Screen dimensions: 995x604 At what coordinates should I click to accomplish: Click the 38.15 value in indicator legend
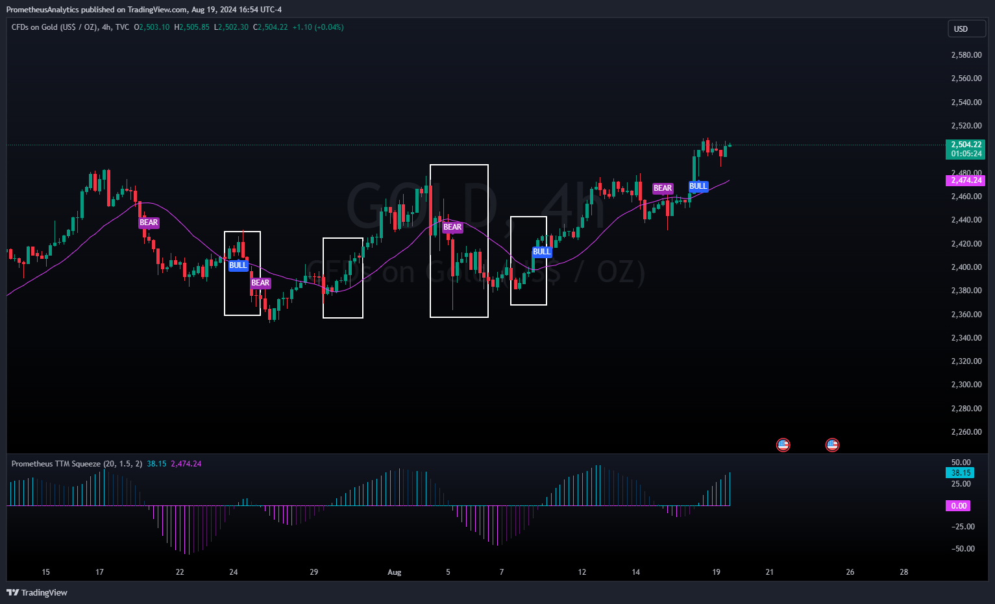pos(156,464)
